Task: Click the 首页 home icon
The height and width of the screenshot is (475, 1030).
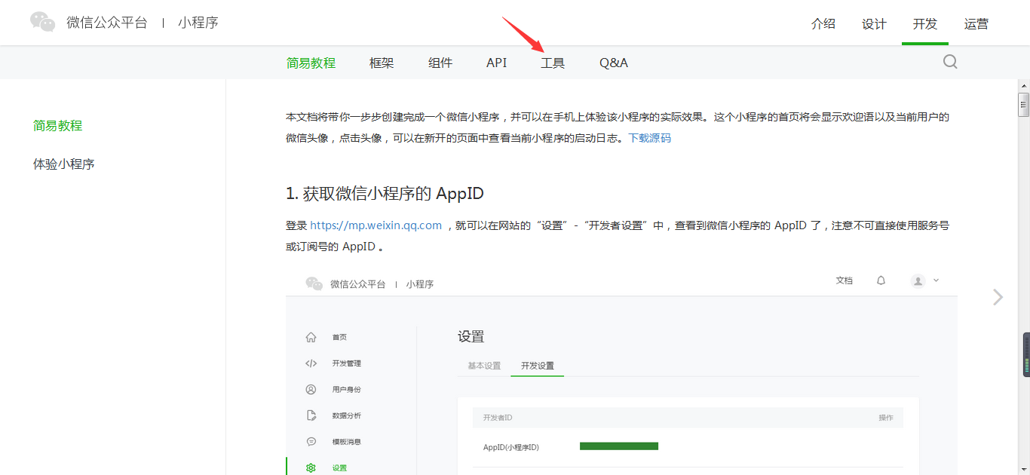Action: coord(311,337)
